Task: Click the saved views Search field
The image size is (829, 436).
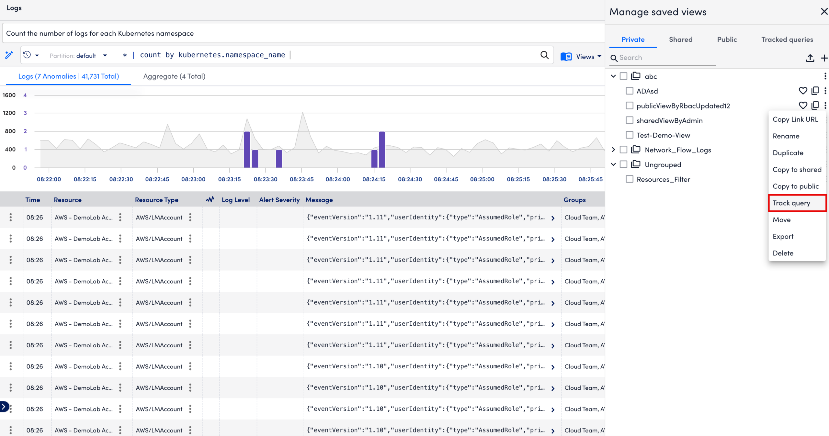Action: (662, 58)
